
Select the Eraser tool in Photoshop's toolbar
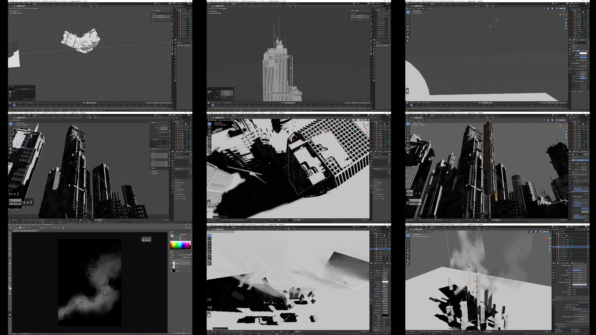[x=10, y=258]
